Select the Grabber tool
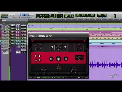Viewport: 122px width, 92px height. (x=27, y=15)
